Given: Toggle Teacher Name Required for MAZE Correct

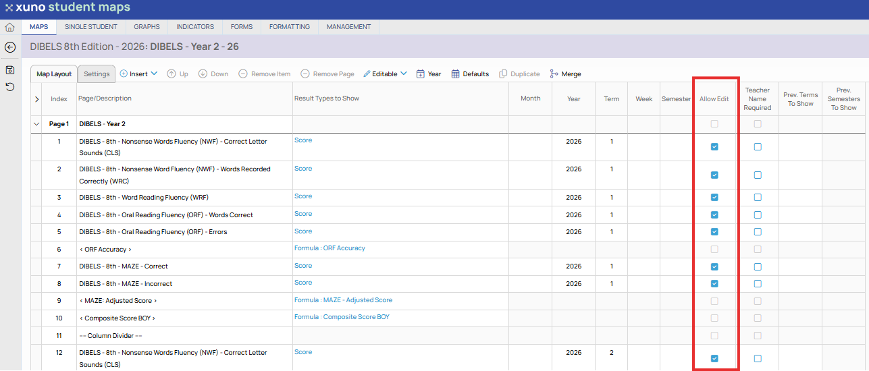Looking at the screenshot, I should pyautogui.click(x=758, y=266).
